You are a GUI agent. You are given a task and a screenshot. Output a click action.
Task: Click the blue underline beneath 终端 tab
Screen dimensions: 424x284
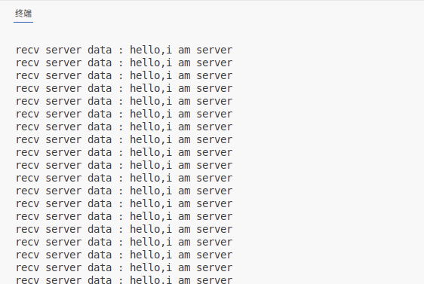(23, 22)
